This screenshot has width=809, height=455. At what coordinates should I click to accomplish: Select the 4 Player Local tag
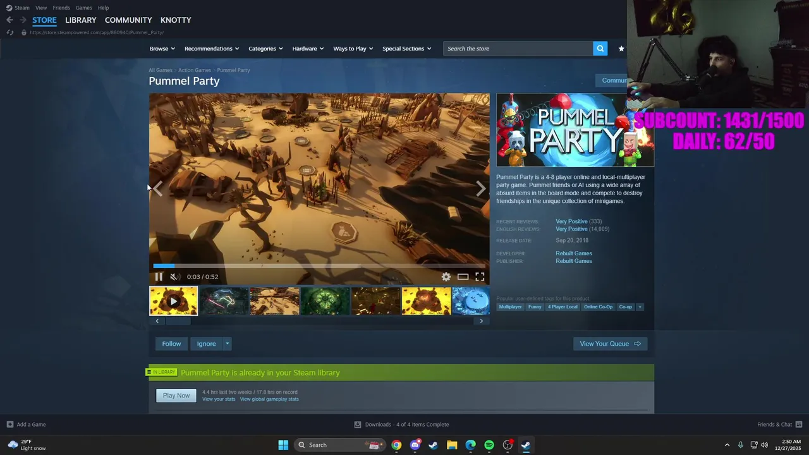(563, 307)
